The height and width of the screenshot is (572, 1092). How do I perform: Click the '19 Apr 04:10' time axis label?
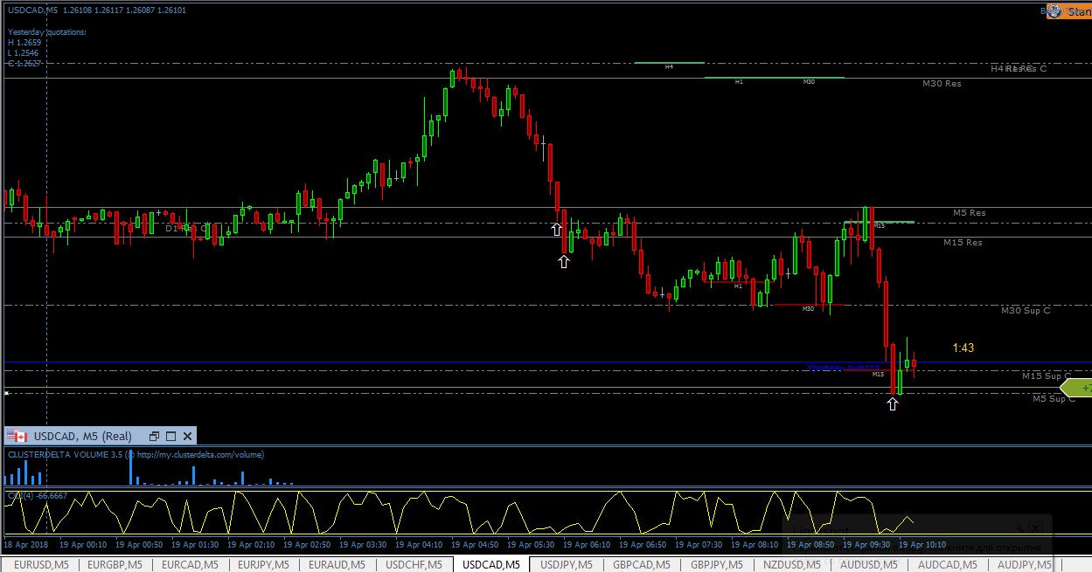(421, 545)
